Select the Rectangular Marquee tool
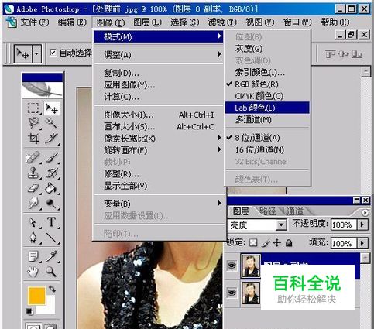 click(x=33, y=108)
